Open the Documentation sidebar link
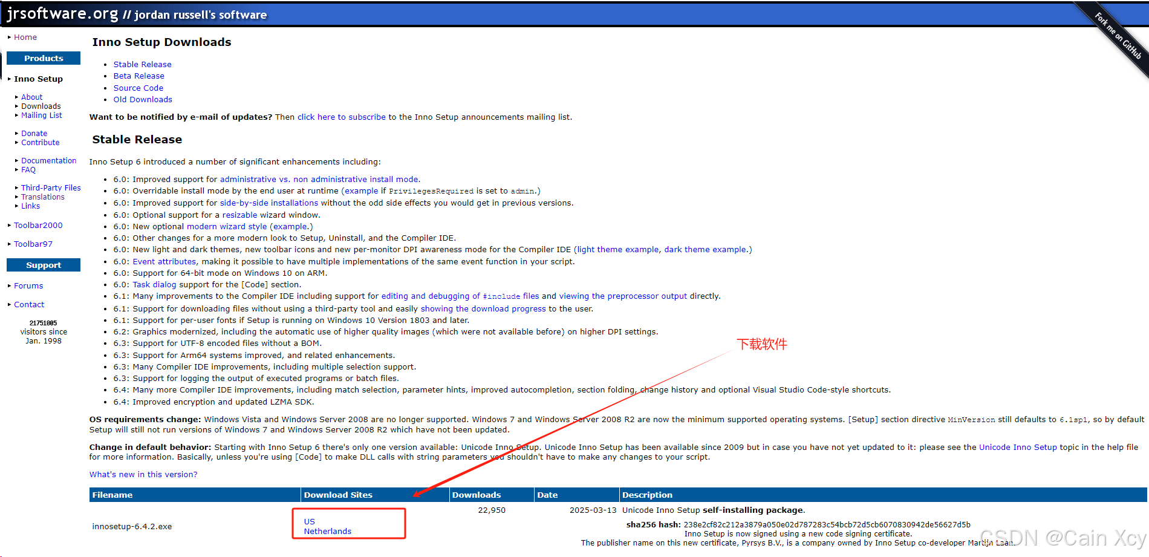 pyautogui.click(x=49, y=161)
